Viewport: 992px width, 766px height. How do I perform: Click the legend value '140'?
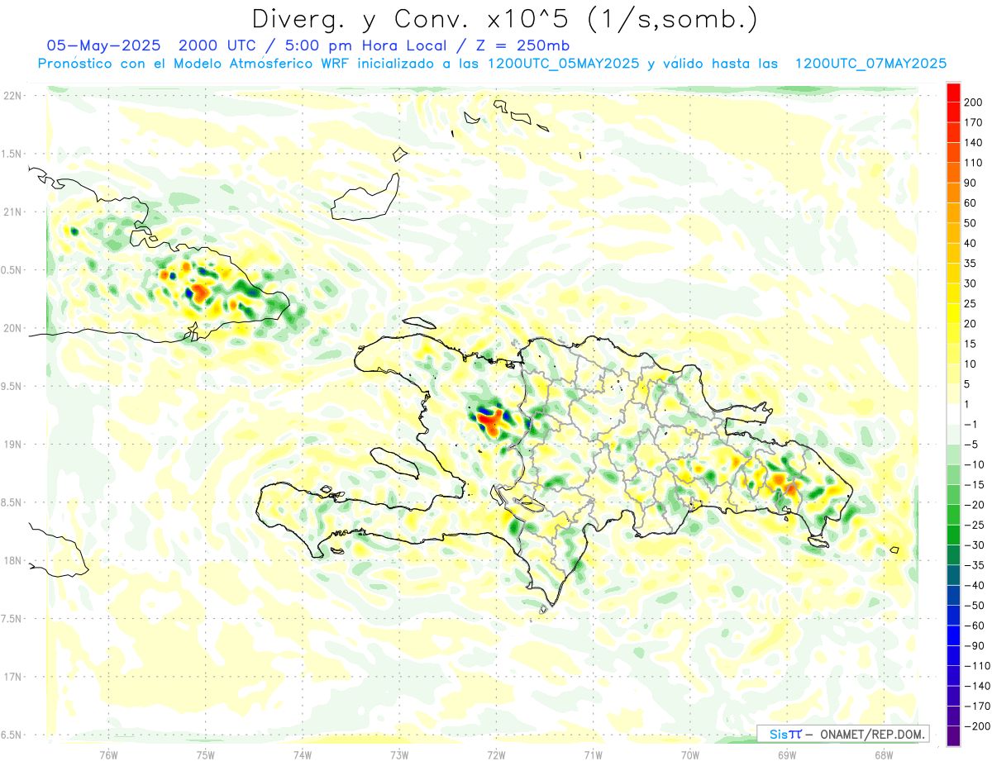(x=973, y=142)
